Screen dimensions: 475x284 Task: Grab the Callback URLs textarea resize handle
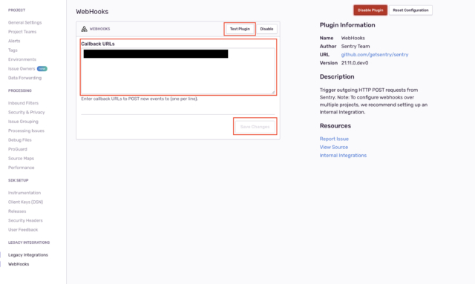273,92
